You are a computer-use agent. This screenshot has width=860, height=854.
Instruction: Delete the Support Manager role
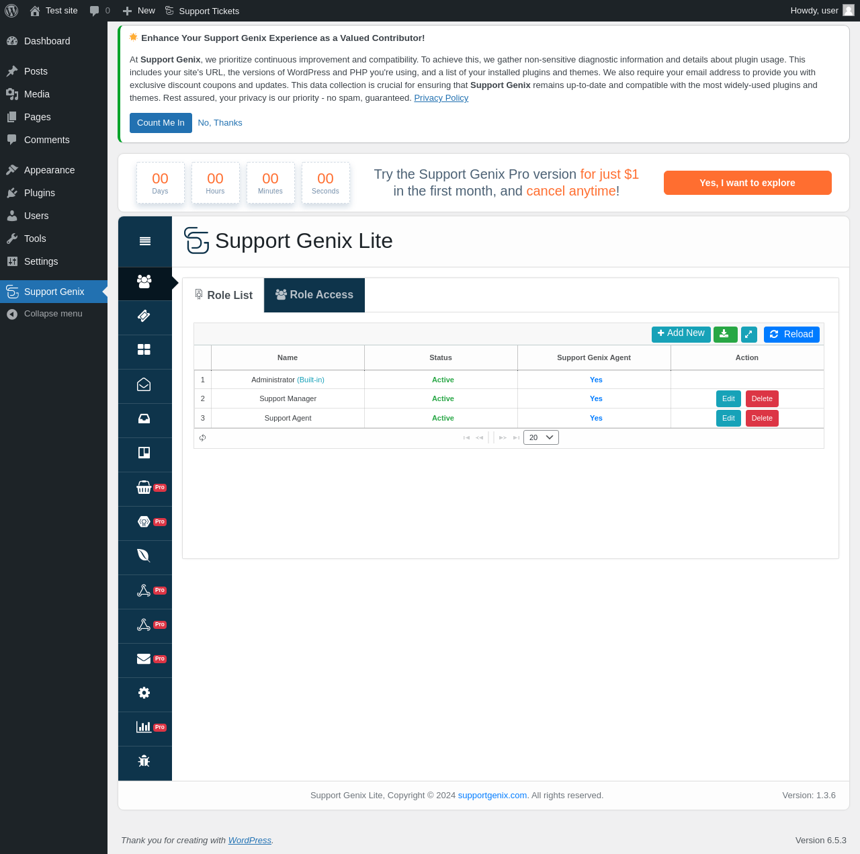click(x=762, y=399)
